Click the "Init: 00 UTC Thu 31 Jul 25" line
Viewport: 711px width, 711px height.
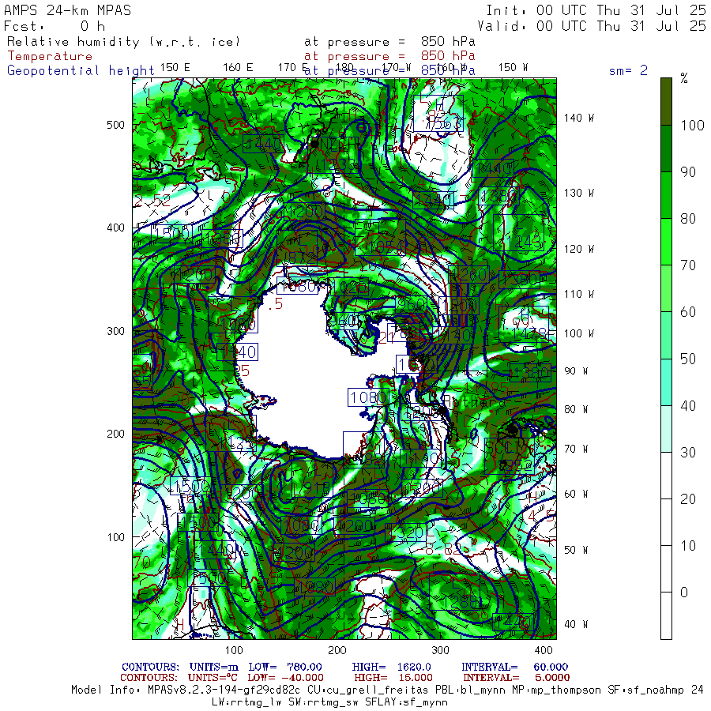point(596,10)
